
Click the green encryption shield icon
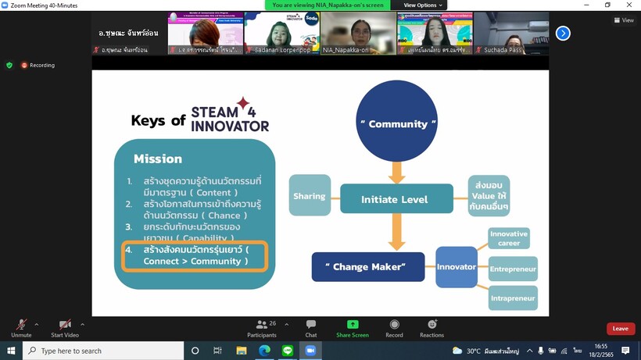(x=9, y=66)
